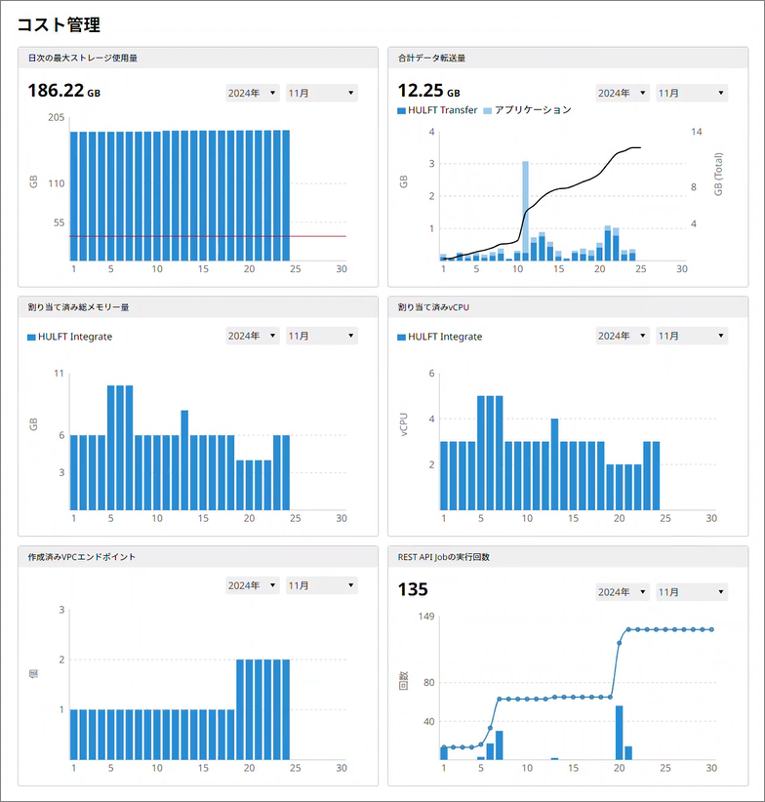Click the tall day 20 bar in REST API chart
This screenshot has height=802, width=765.
click(x=619, y=732)
